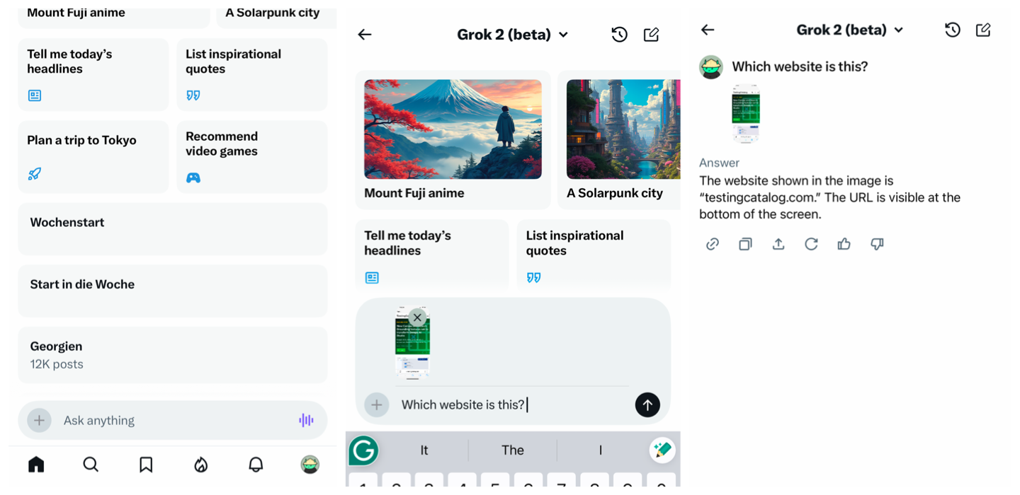Copy the answer text with copy icon

click(745, 244)
